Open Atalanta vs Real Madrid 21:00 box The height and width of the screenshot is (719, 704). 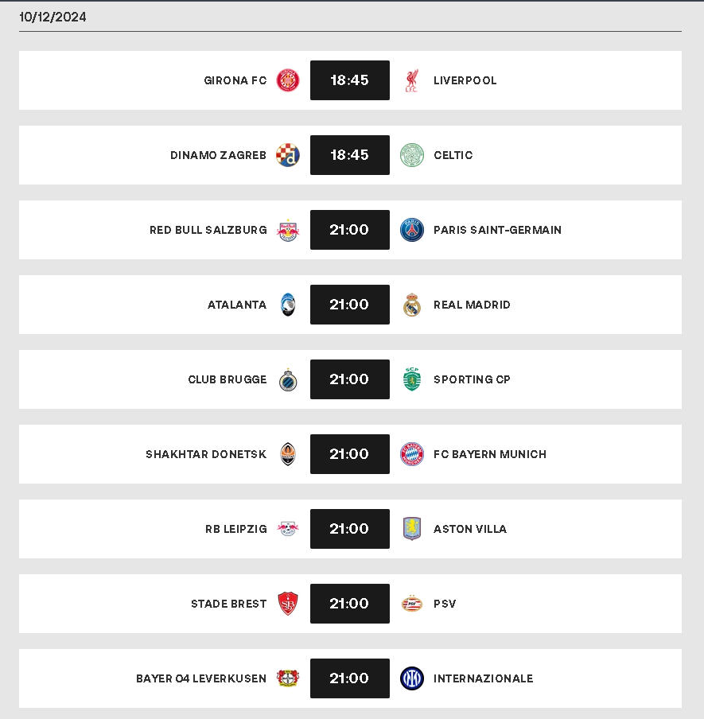[350, 305]
